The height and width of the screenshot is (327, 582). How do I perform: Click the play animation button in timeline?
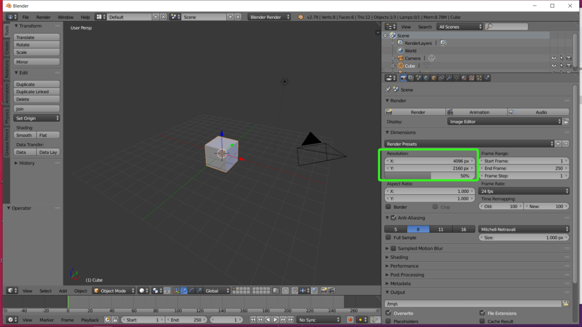tap(275, 320)
